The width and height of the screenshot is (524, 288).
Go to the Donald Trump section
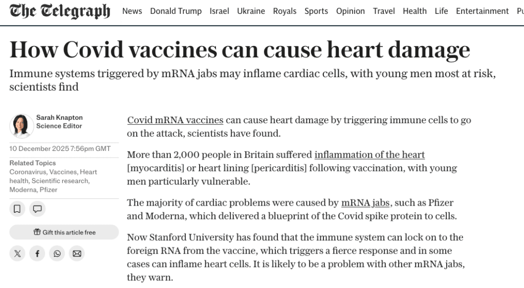176,11
